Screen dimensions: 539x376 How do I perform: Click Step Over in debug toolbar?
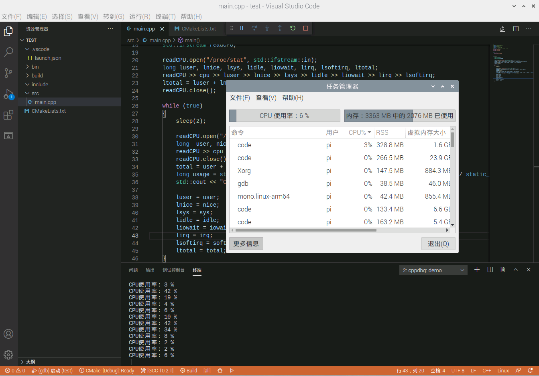click(x=254, y=28)
